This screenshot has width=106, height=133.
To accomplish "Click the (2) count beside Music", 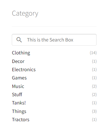I will pos(94,86).
